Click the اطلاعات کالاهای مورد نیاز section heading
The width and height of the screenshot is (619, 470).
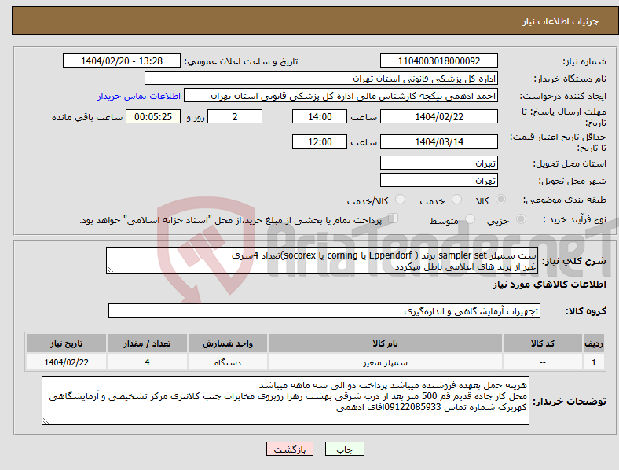(549, 285)
